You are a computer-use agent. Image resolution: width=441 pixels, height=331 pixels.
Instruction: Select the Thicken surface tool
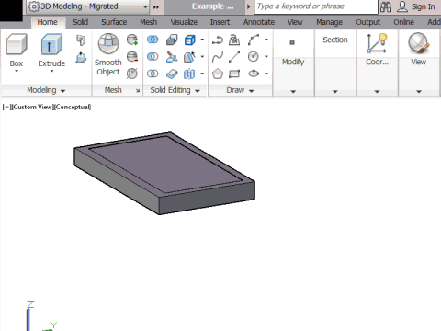pyautogui.click(x=172, y=74)
